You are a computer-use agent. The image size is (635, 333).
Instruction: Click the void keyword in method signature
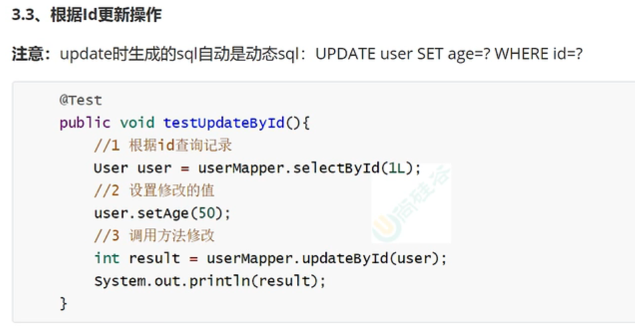pyautogui.click(x=137, y=122)
